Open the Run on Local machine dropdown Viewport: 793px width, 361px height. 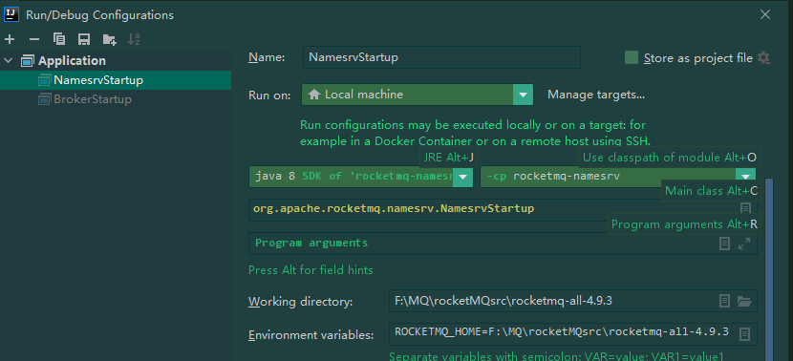(x=418, y=95)
